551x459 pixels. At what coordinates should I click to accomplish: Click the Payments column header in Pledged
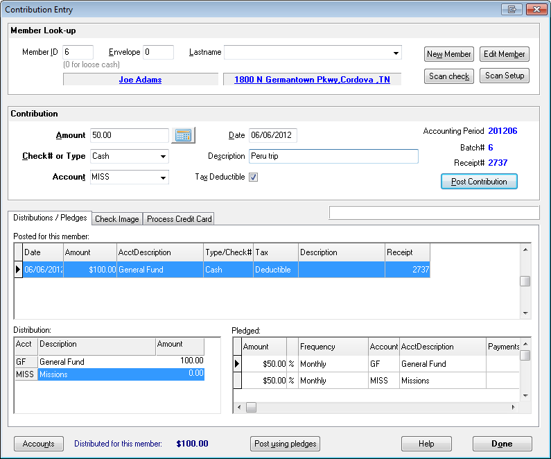pyautogui.click(x=503, y=347)
